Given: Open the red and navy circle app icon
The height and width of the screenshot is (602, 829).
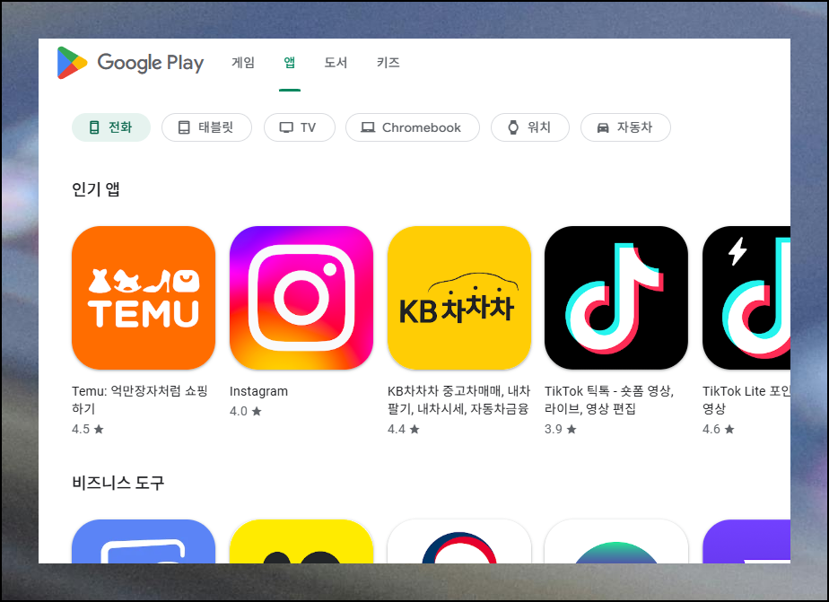Looking at the screenshot, I should pyautogui.click(x=459, y=541).
